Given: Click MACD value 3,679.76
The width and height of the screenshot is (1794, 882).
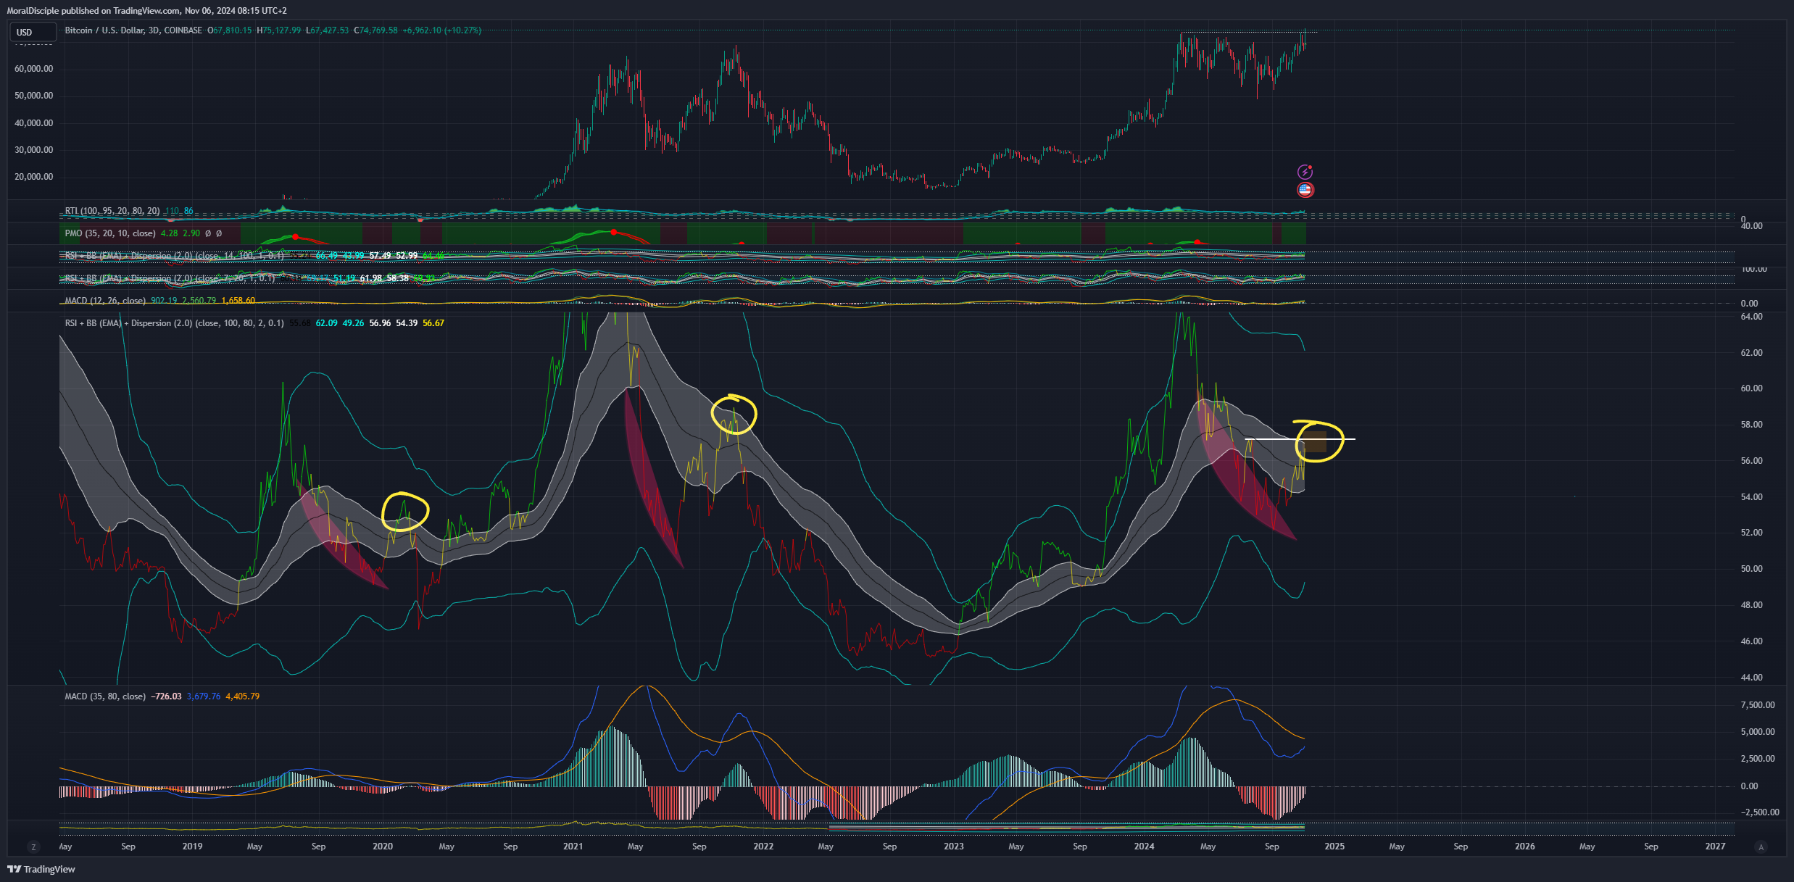Looking at the screenshot, I should pyautogui.click(x=204, y=696).
